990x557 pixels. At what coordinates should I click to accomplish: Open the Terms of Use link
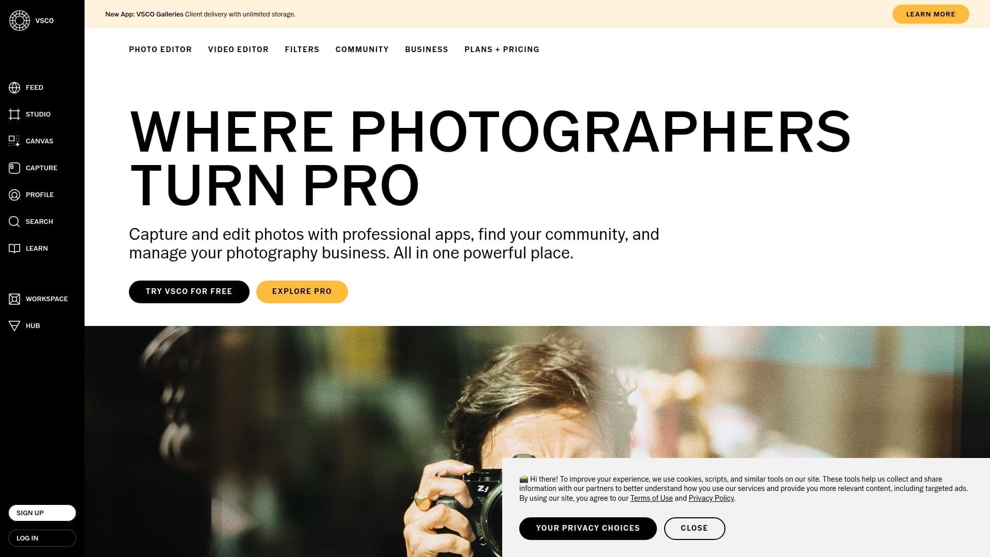coord(651,498)
